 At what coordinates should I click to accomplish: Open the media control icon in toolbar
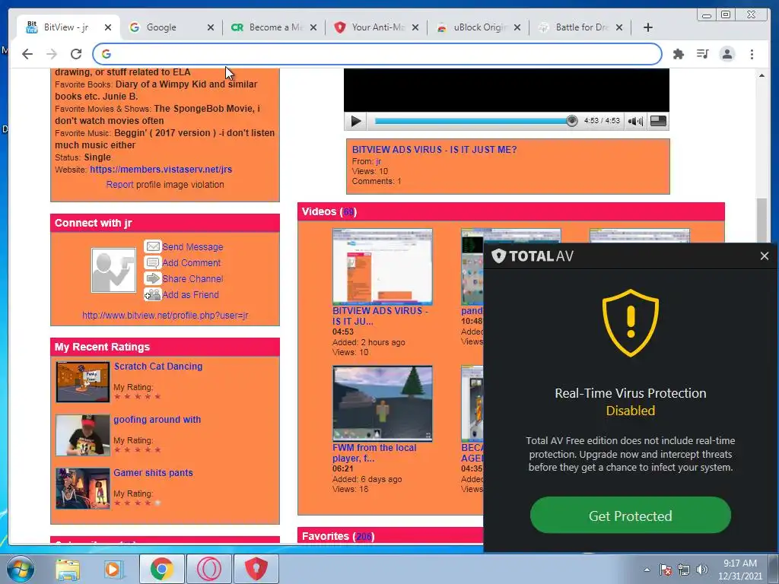[x=702, y=54]
